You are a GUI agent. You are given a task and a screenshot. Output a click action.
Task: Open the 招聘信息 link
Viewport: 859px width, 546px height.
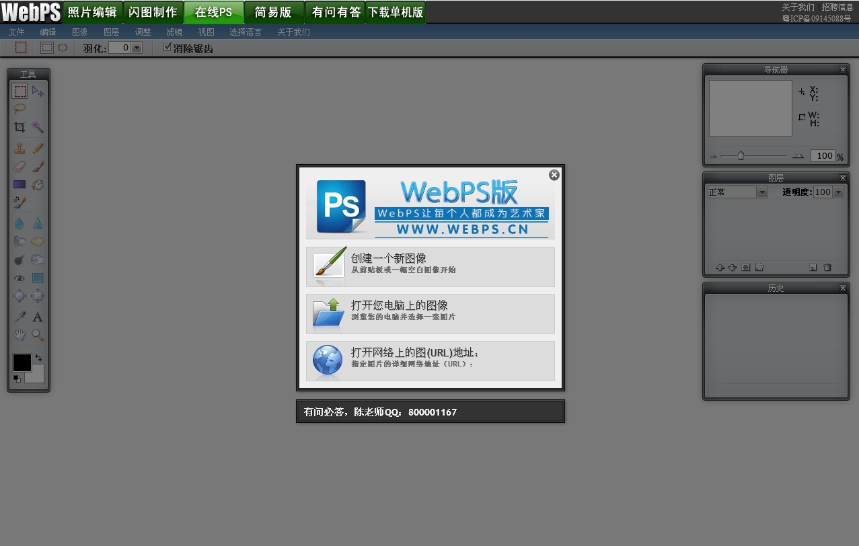point(837,7)
